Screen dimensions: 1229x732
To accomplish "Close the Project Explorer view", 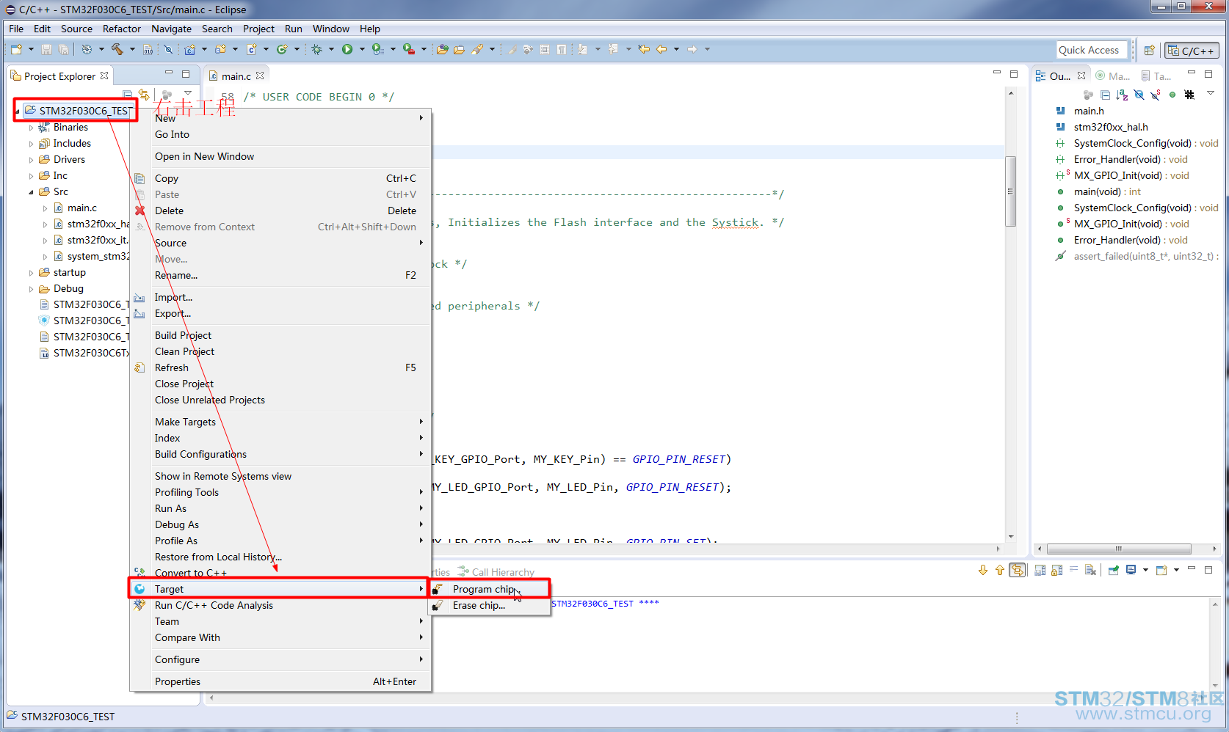I will [104, 76].
